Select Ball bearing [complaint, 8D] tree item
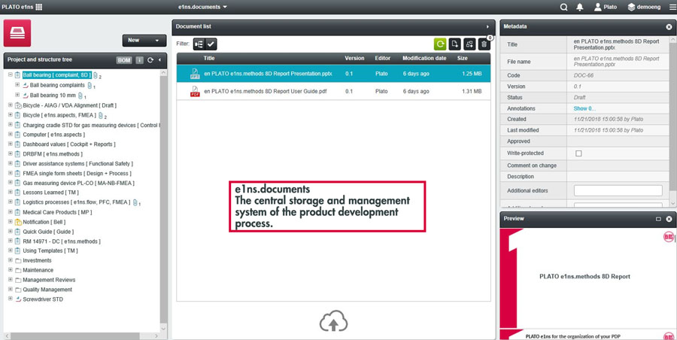This screenshot has width=677, height=340. coord(57,75)
